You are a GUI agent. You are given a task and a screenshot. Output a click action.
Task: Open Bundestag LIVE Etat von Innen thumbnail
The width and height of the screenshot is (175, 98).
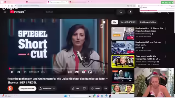click(123, 47)
